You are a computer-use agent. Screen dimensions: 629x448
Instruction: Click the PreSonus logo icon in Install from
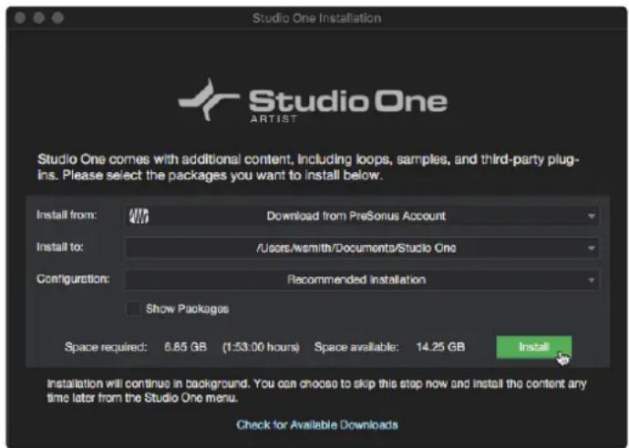coord(139,216)
